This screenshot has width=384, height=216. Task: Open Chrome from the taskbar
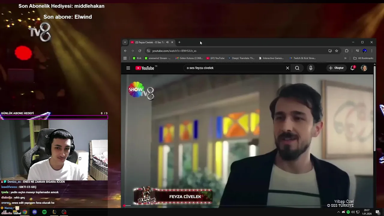click(x=25, y=212)
